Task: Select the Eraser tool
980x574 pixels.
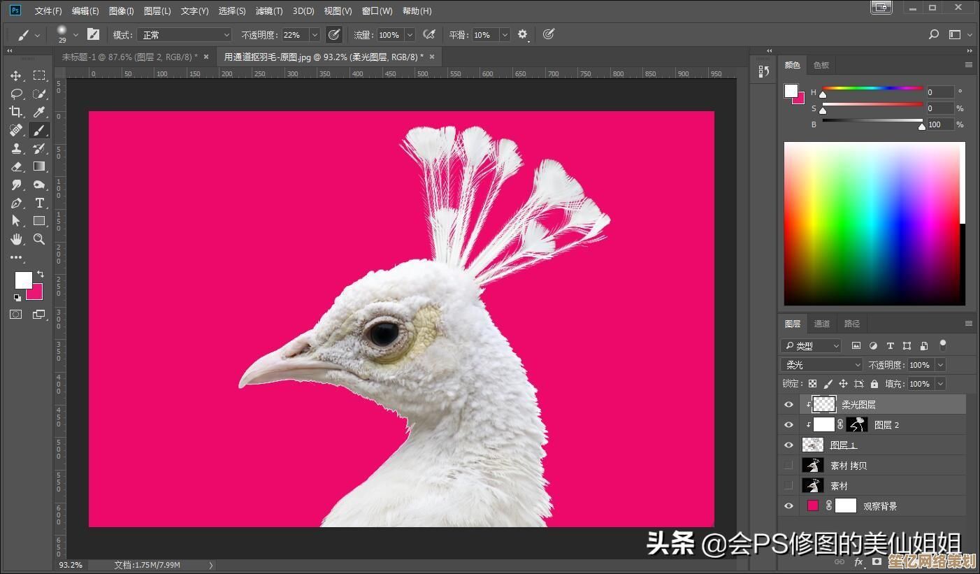Action: (x=15, y=166)
